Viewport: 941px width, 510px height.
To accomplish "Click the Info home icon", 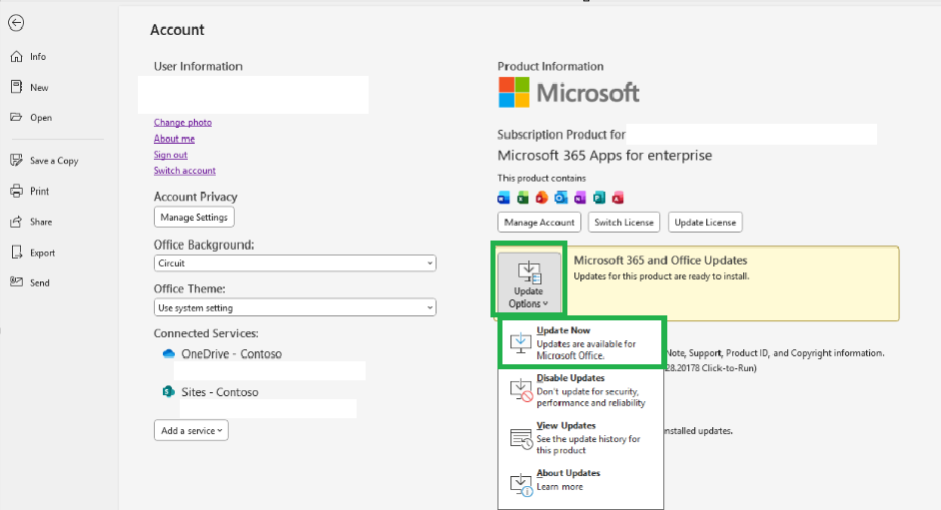I will coord(16,56).
